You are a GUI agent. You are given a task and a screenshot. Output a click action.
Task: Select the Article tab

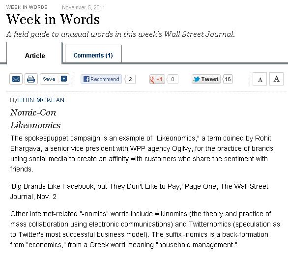pyautogui.click(x=35, y=56)
